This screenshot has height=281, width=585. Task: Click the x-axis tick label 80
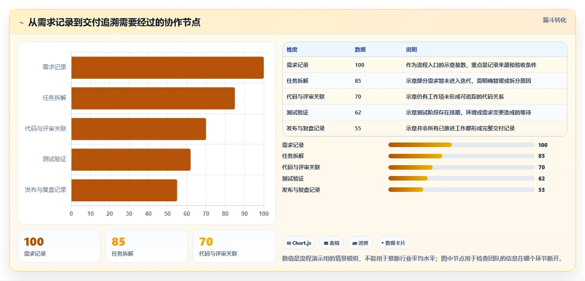pyautogui.click(x=225, y=214)
